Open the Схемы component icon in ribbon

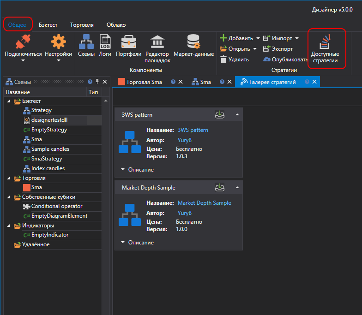click(86, 42)
